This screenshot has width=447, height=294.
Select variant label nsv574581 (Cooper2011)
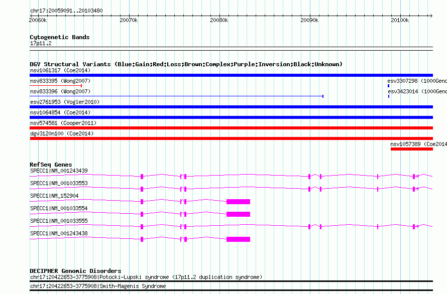(x=63, y=123)
